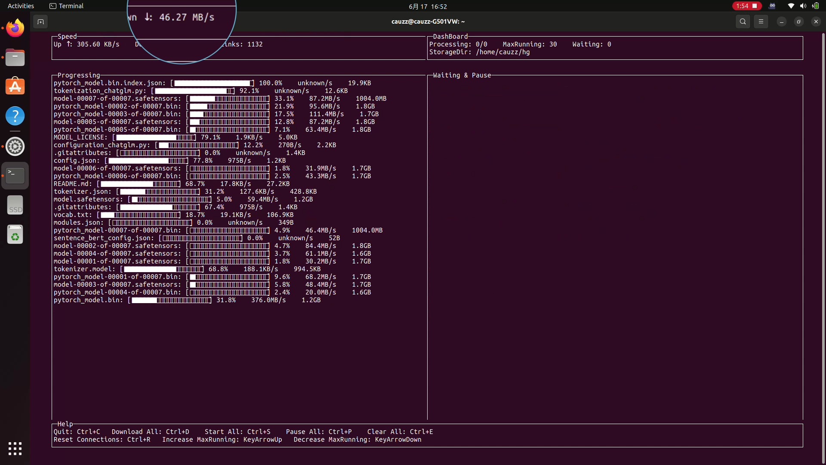
Task: Click Activities in top bar
Action: click(x=21, y=6)
